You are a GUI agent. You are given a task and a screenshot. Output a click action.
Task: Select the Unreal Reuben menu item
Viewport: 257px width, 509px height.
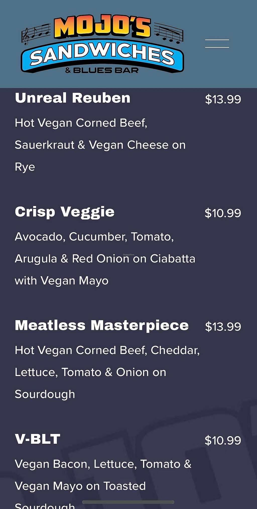(73, 98)
